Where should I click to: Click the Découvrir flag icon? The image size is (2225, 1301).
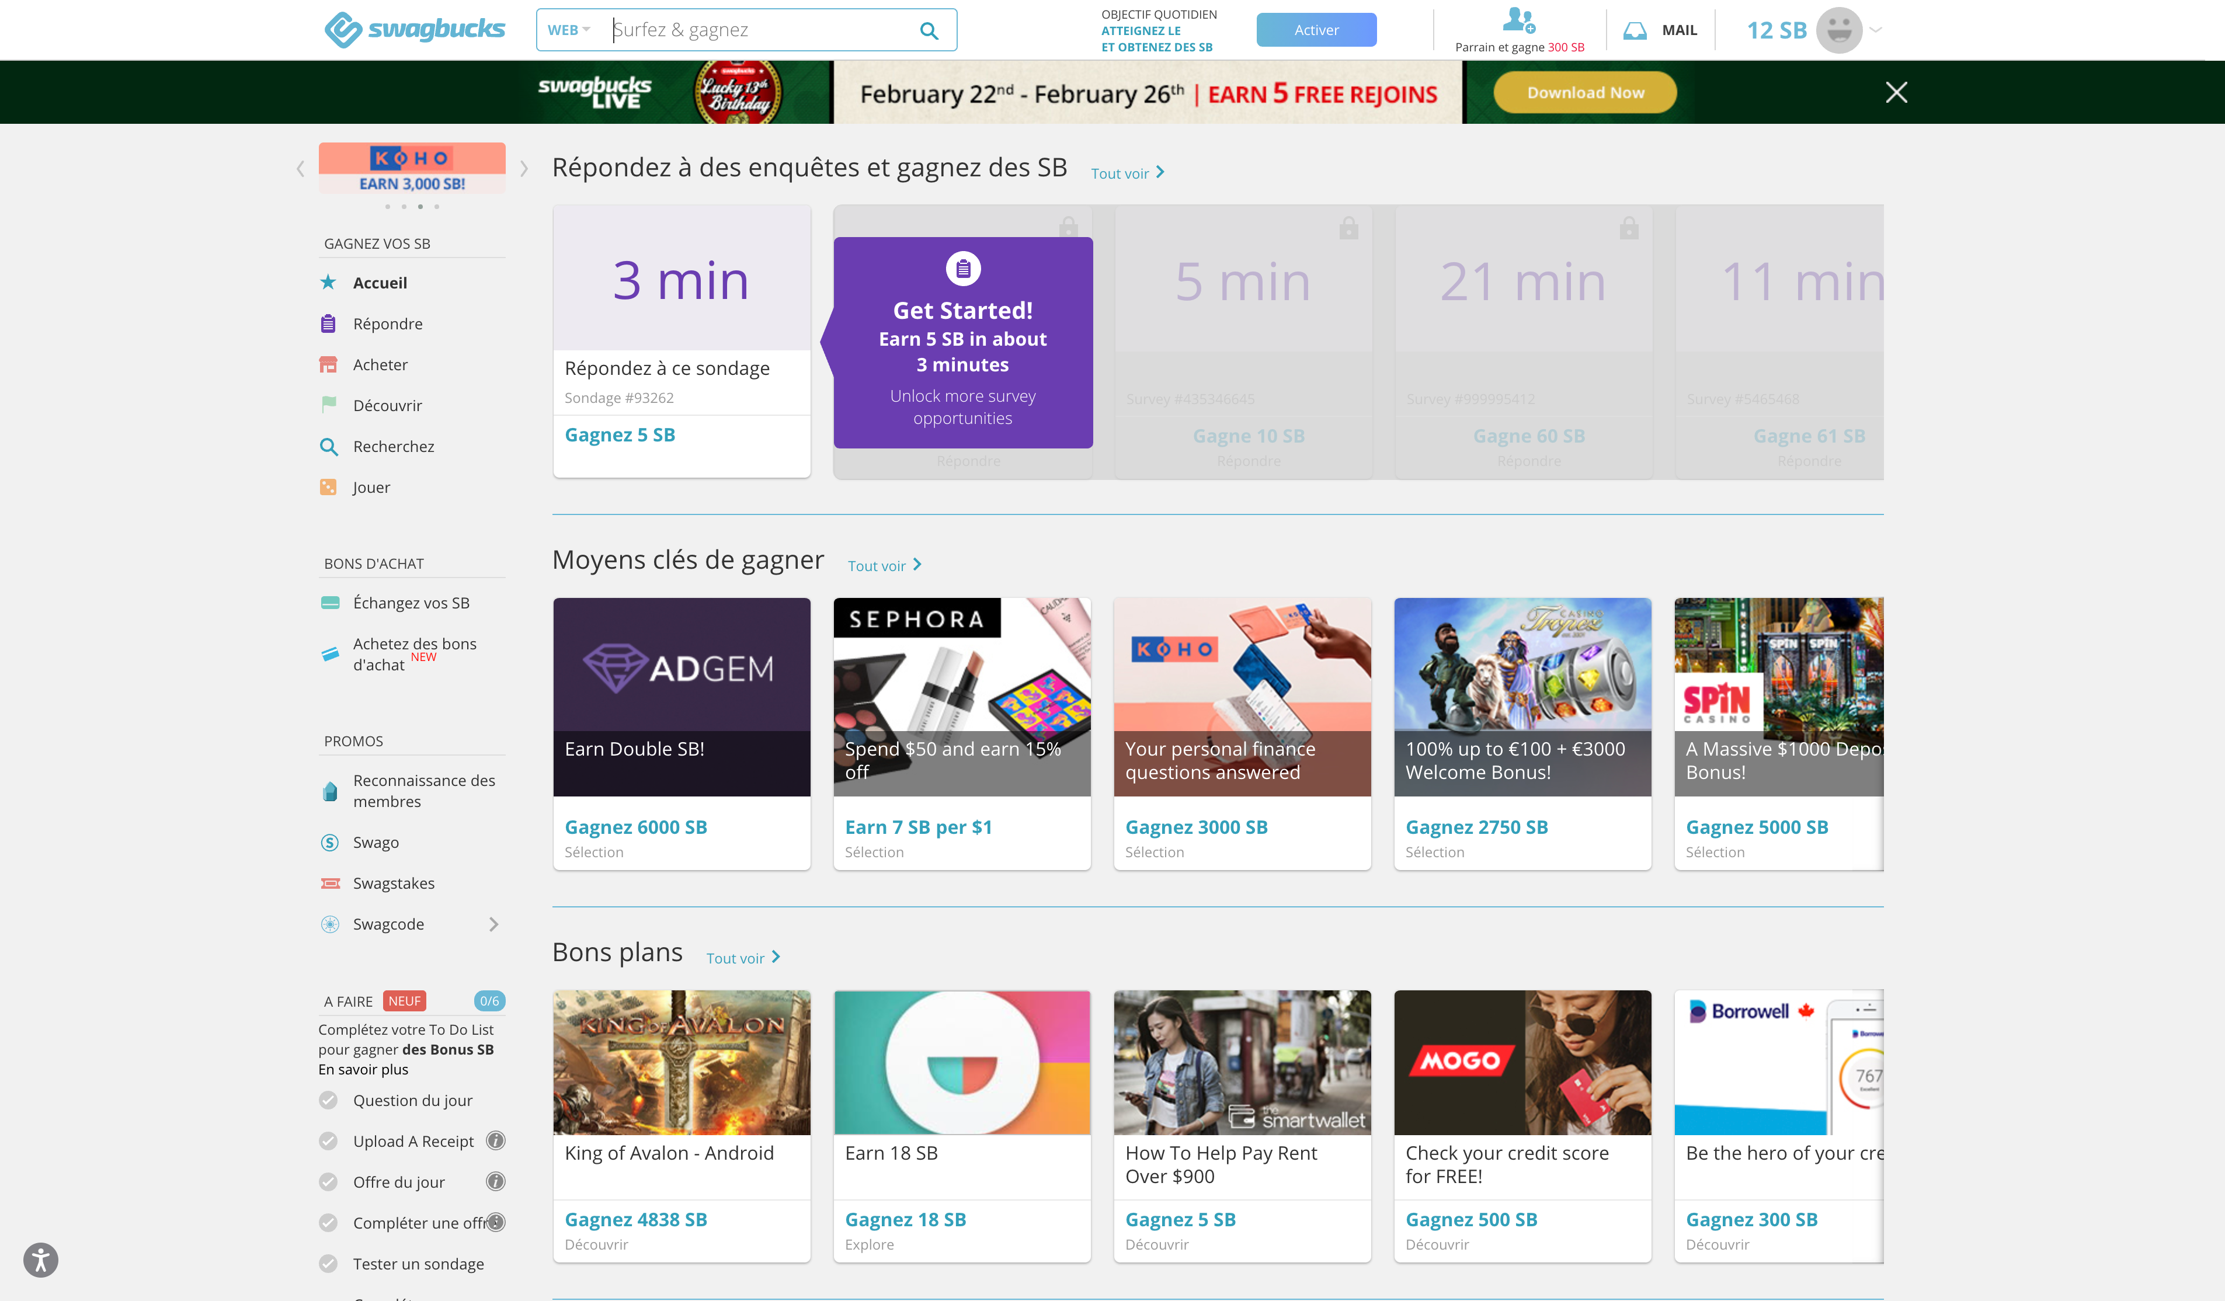coord(328,404)
